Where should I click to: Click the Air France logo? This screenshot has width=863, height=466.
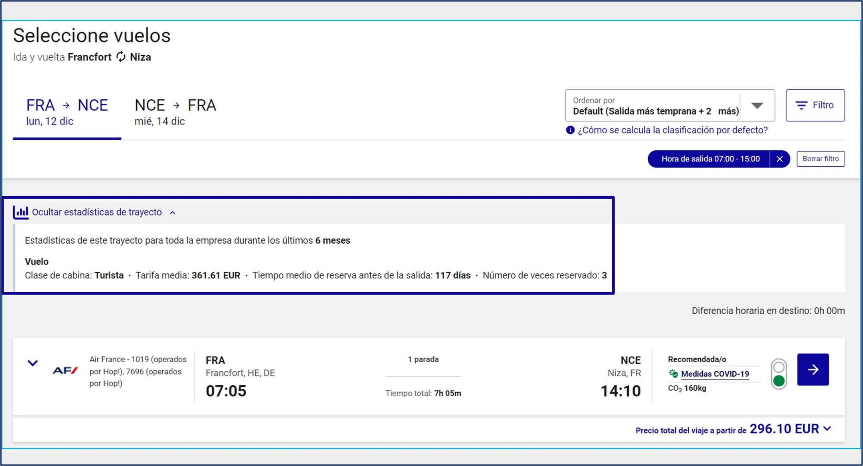click(x=65, y=371)
